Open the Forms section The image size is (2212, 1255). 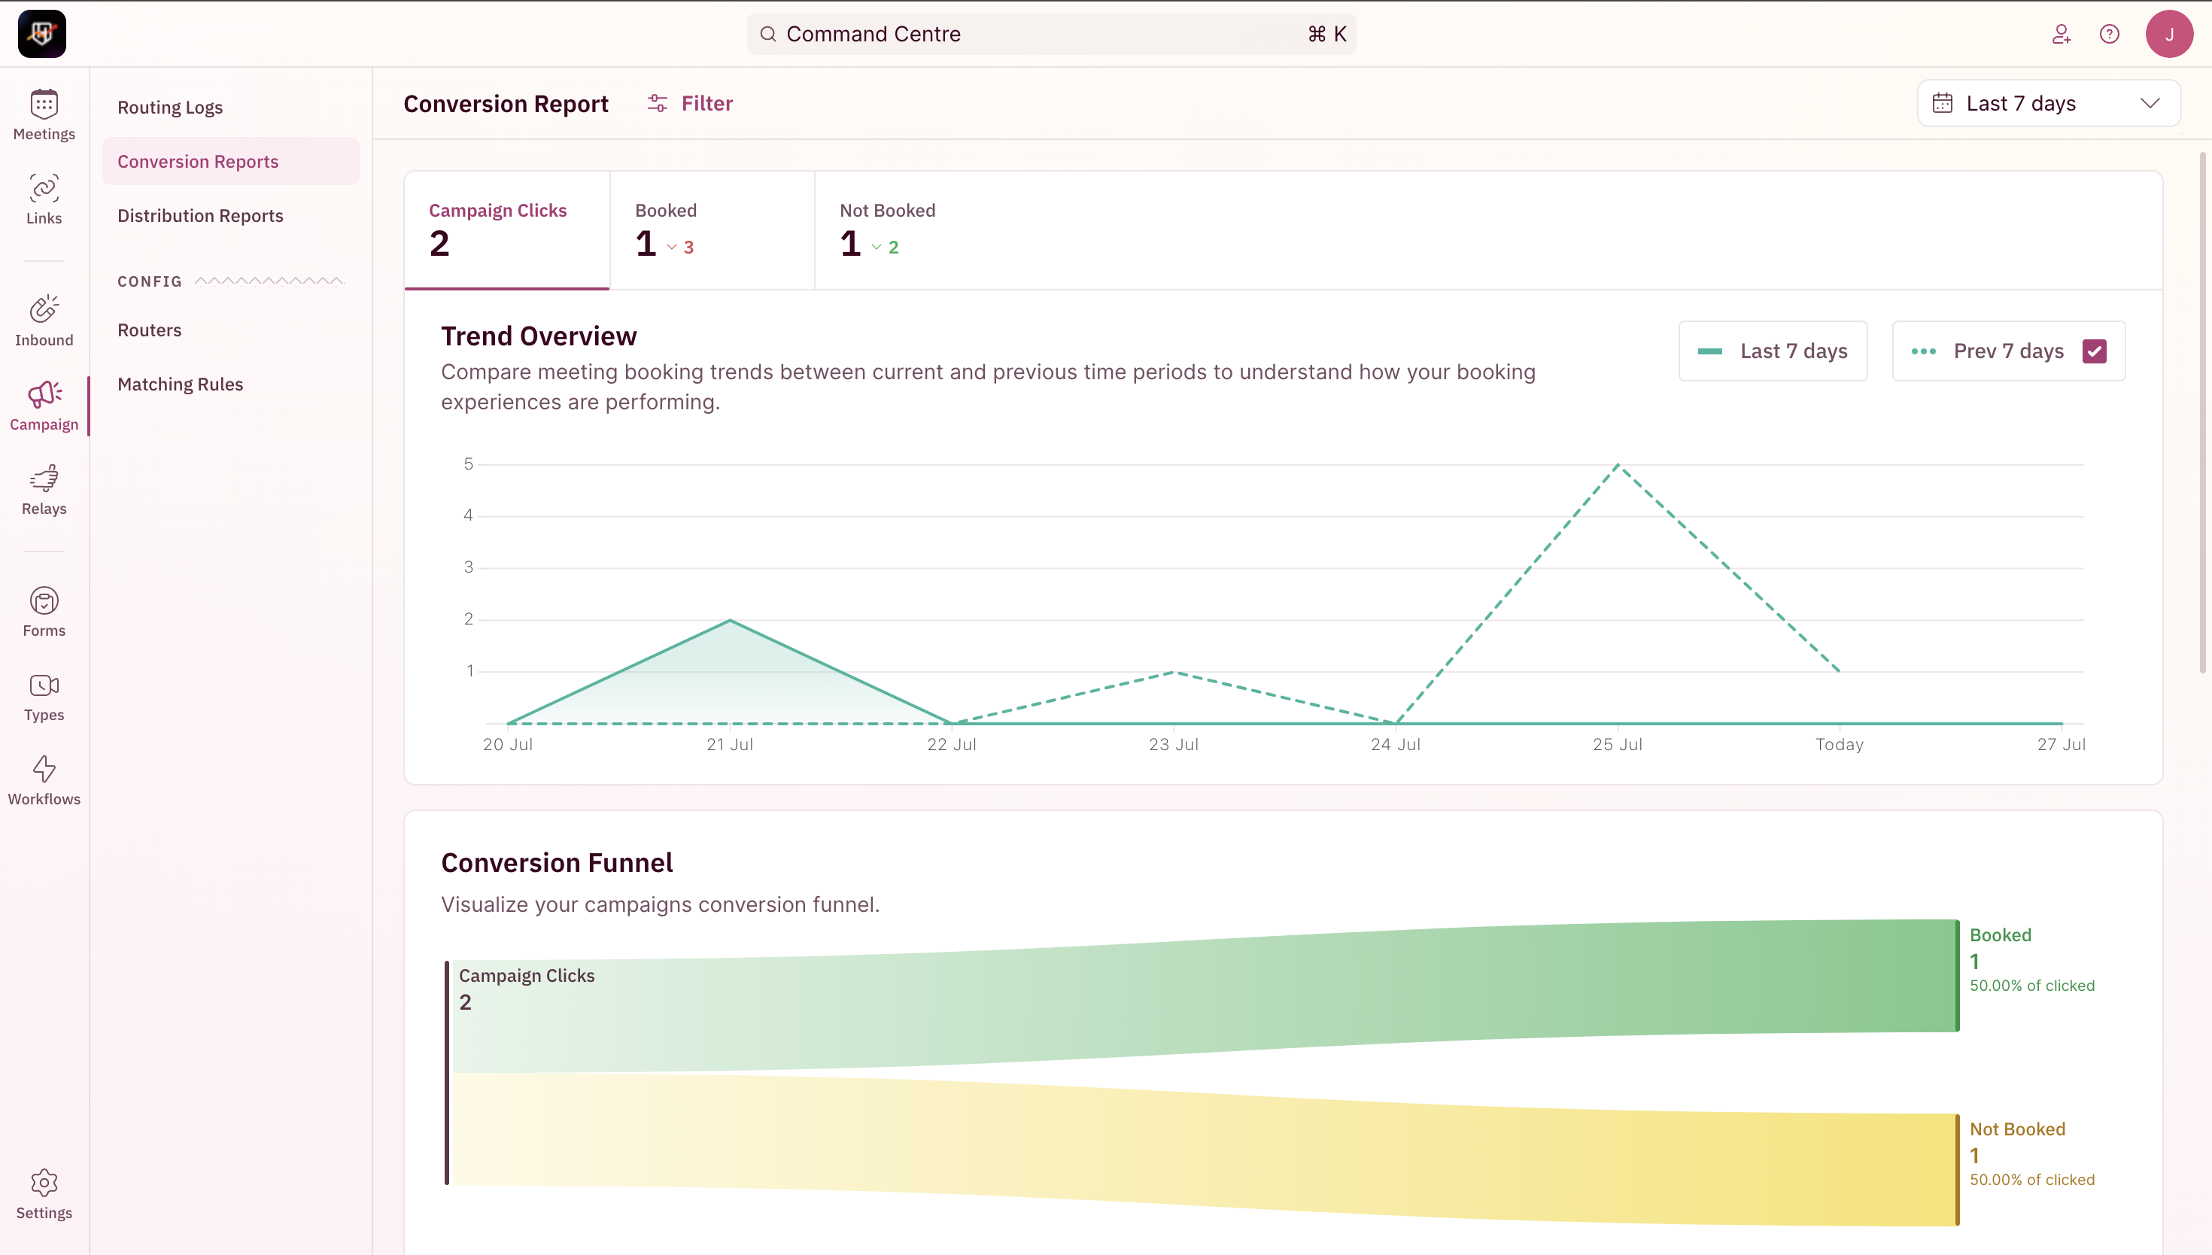coord(44,612)
